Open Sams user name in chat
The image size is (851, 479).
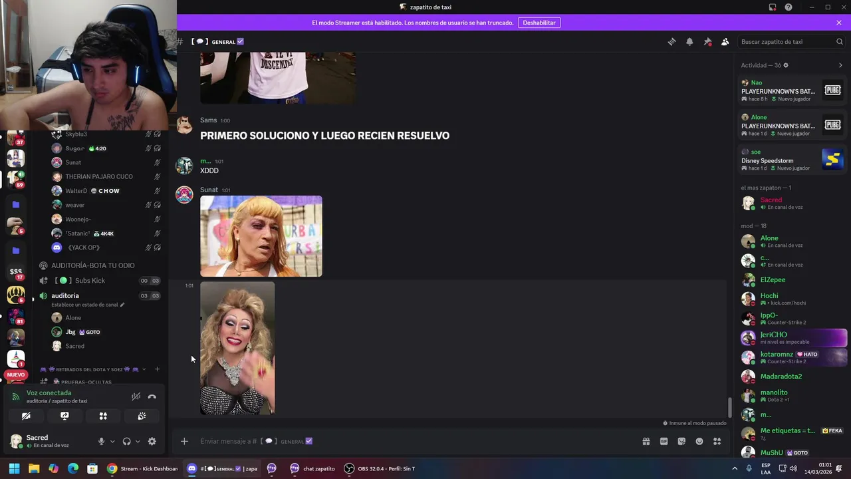209,120
